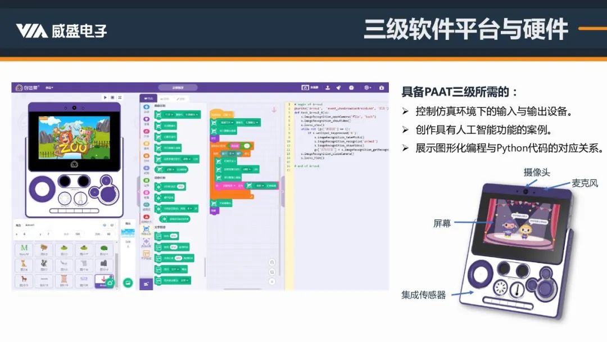The height and width of the screenshot is (342, 607).
Task: Select the sky backdrop thumbnail
Action: pos(128,233)
